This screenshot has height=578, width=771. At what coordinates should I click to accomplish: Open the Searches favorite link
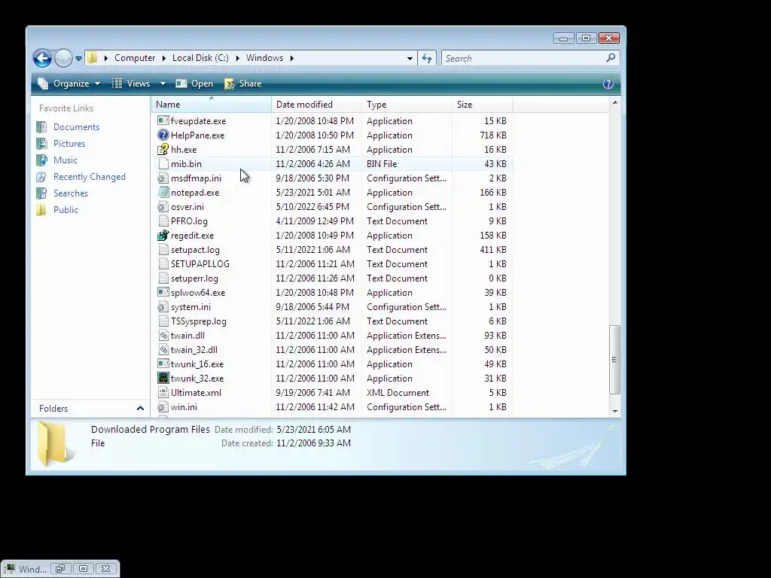[70, 193]
